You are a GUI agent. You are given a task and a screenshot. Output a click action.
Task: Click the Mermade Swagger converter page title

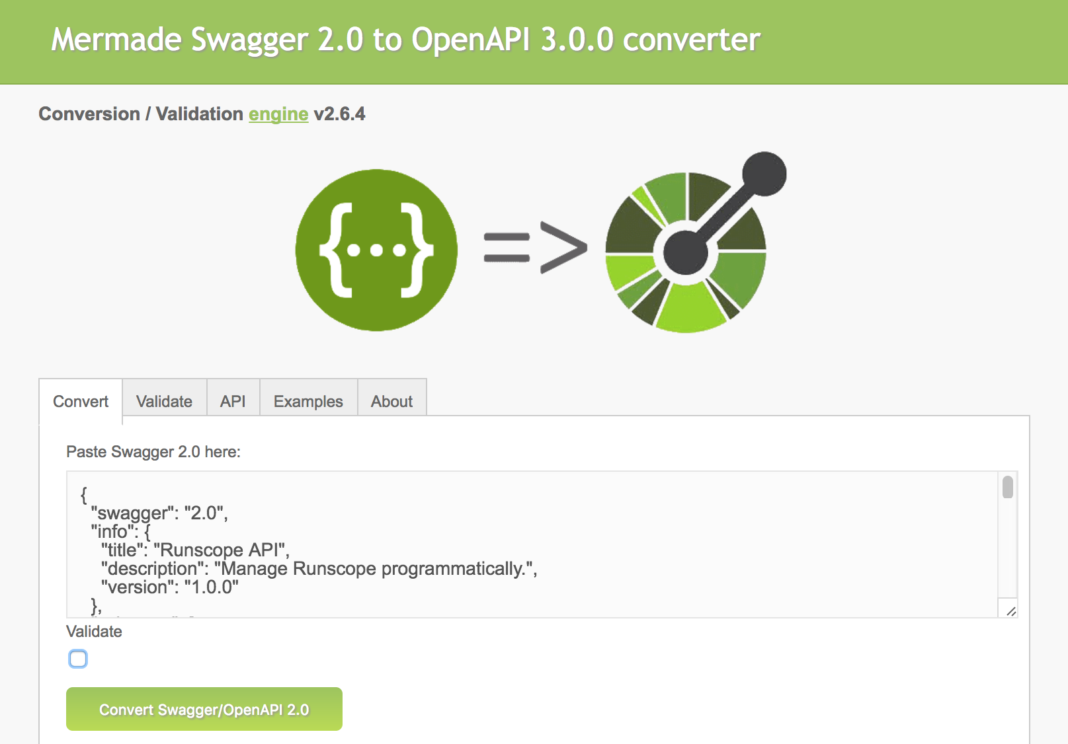point(406,40)
